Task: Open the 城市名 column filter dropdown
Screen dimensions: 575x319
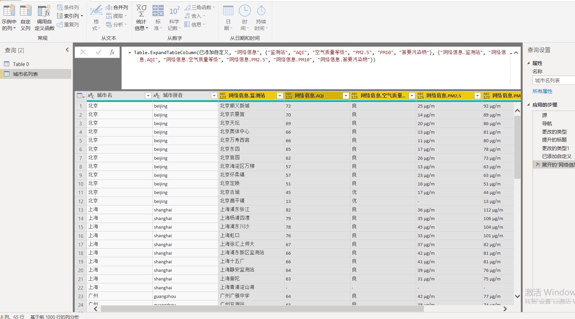Action: pyautogui.click(x=148, y=96)
